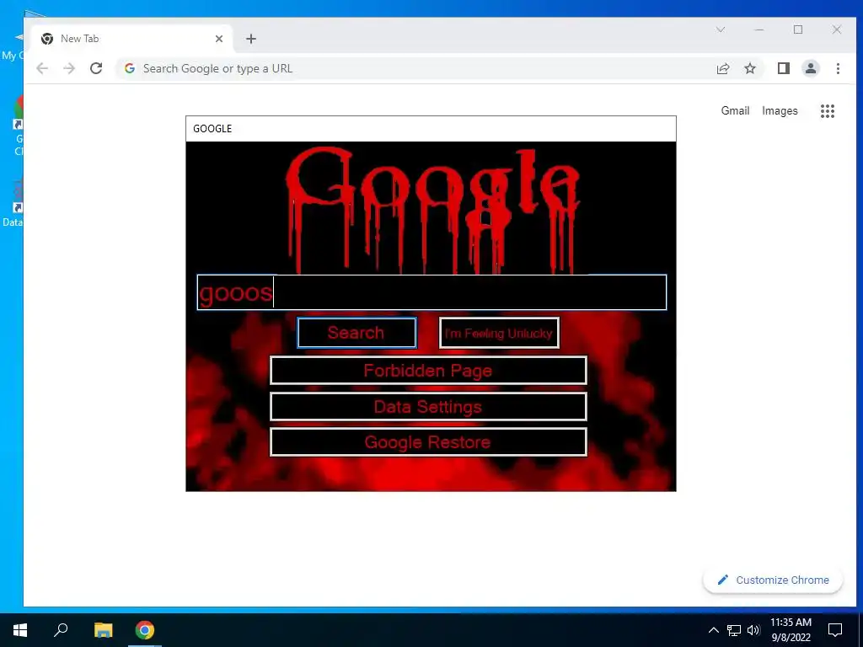
Task: Click the browser back arrow
Action: coord(42,68)
